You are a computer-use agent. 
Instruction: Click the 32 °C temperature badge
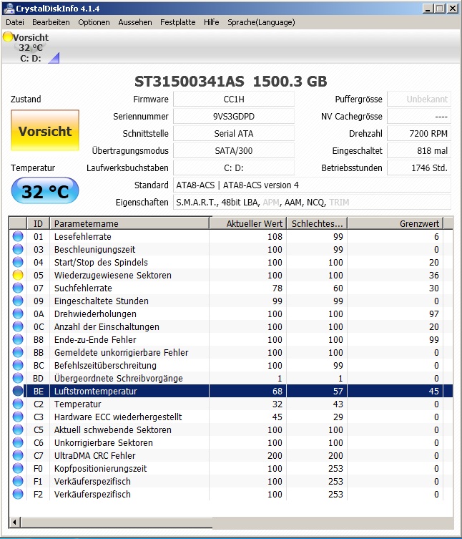point(45,191)
